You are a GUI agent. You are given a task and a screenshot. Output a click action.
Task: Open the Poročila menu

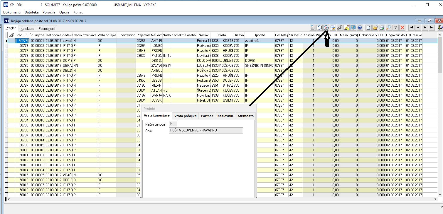(x=49, y=12)
